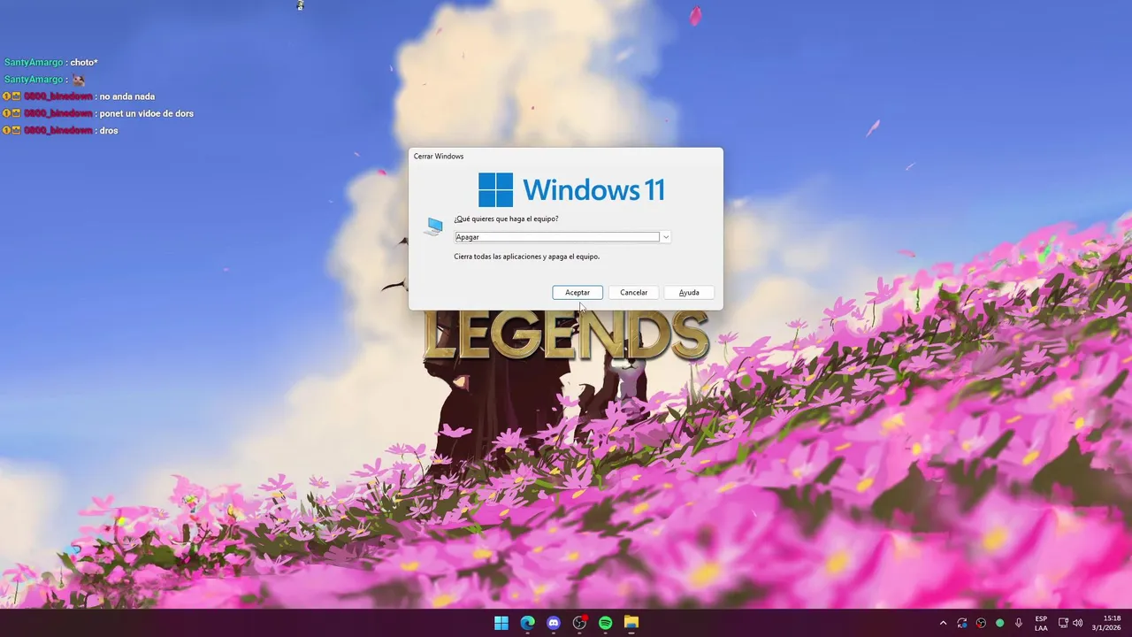Click the sync tray icon with blue dot

[962, 623]
